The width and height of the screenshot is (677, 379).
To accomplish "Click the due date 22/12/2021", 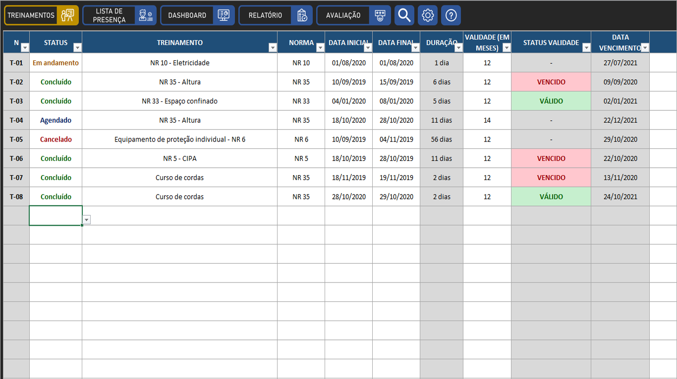I will 621,120.
